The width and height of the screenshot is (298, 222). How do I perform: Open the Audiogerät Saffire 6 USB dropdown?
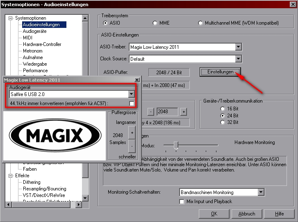coord(131,94)
